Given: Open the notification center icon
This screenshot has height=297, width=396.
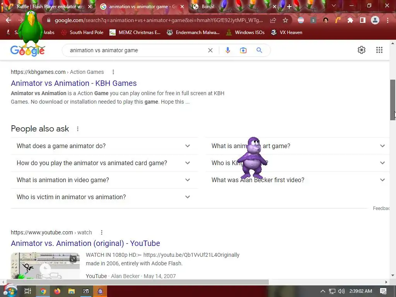Looking at the screenshot, I should 383,291.
